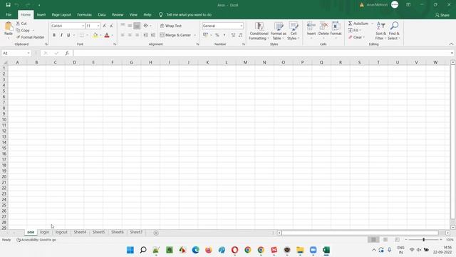Open Conditional Formatting menu
Image resolution: width=456 pixels, height=257 pixels.
point(259,31)
